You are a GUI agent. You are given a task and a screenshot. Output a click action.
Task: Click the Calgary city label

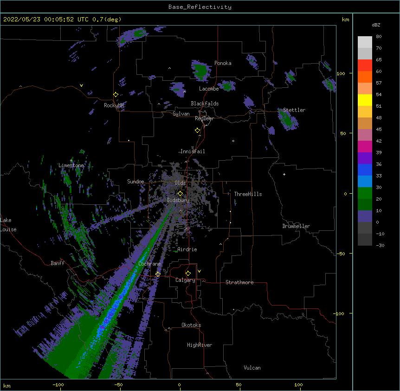coord(185,280)
